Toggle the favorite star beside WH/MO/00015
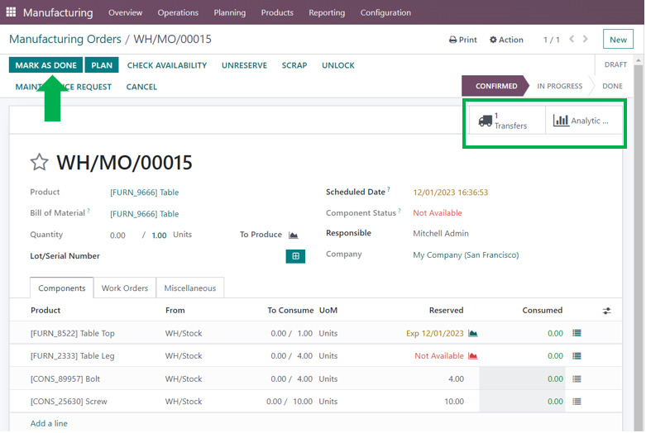 tap(39, 162)
